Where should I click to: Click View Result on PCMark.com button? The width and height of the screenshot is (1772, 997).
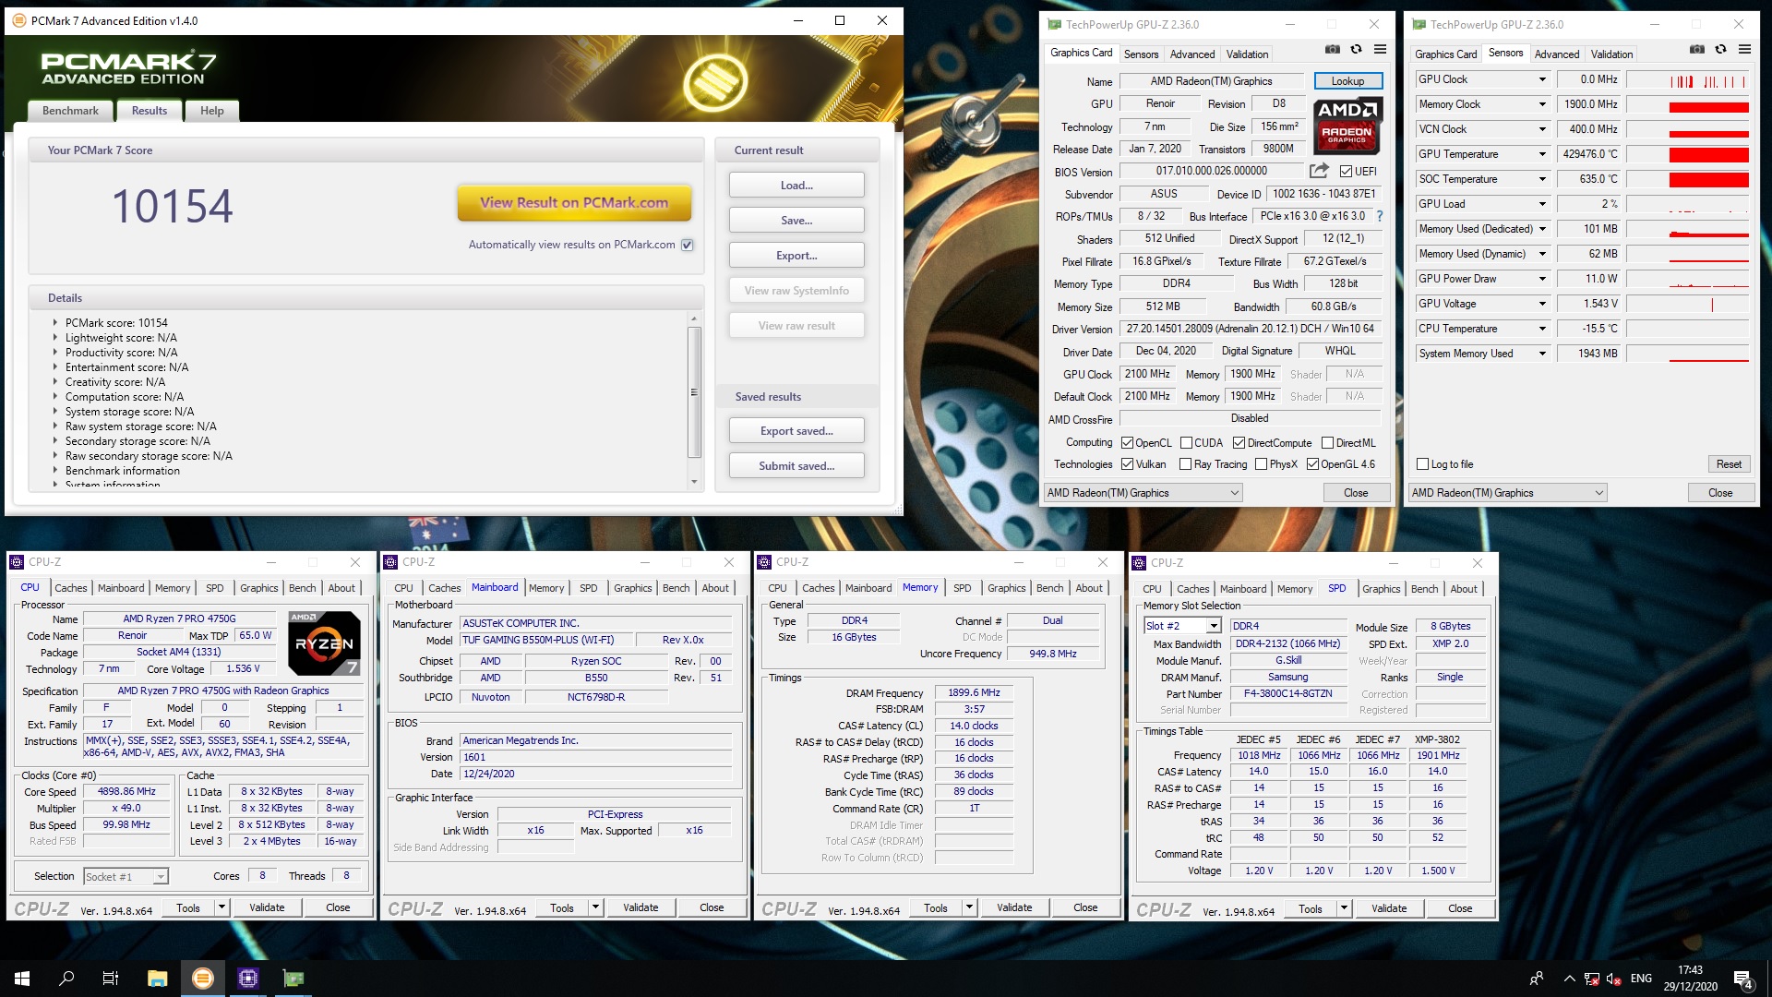[574, 203]
